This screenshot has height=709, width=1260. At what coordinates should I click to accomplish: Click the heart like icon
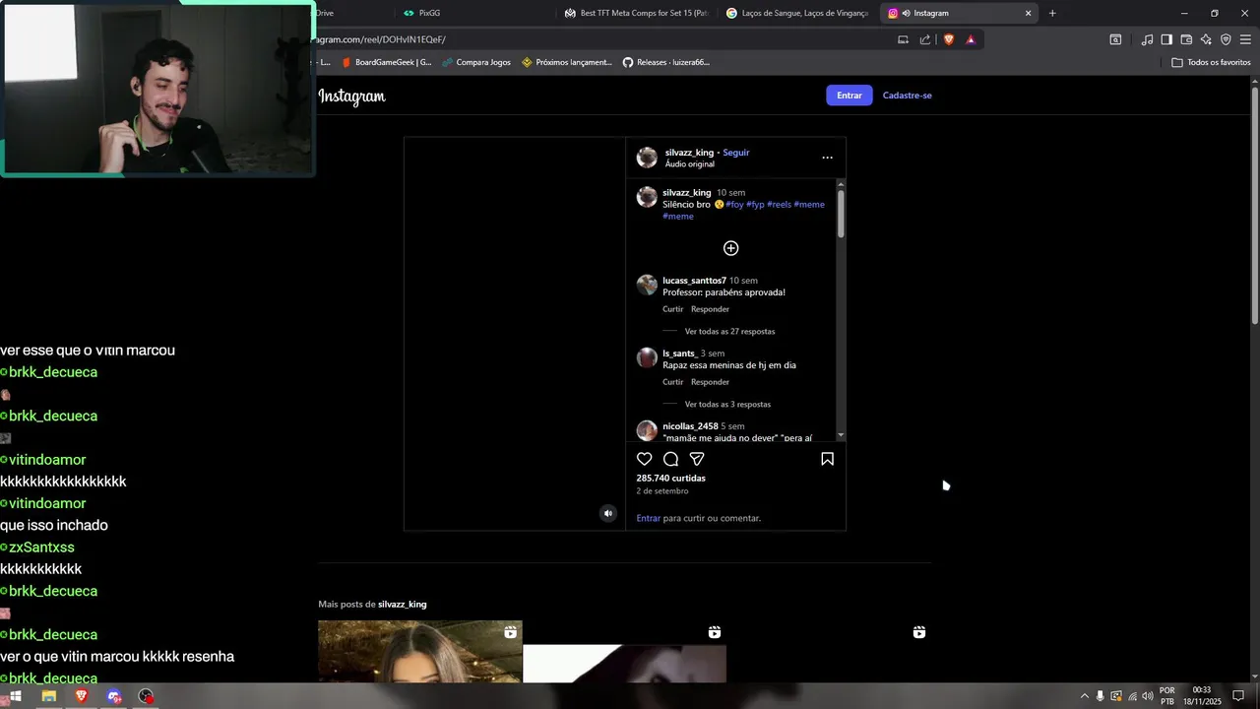pyautogui.click(x=644, y=459)
